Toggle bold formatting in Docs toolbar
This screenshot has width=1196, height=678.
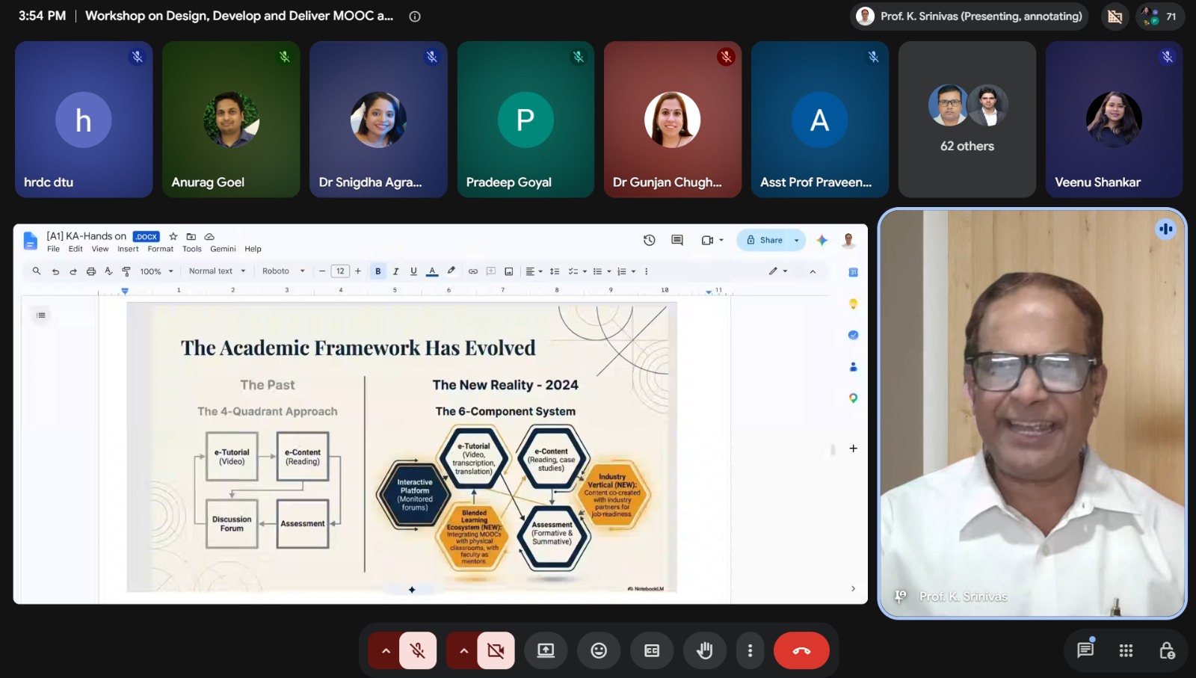(x=378, y=271)
